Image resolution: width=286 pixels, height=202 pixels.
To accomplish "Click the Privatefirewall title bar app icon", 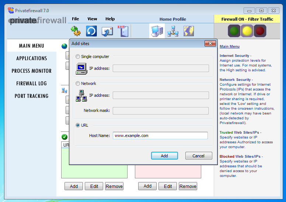I will pos(11,10).
